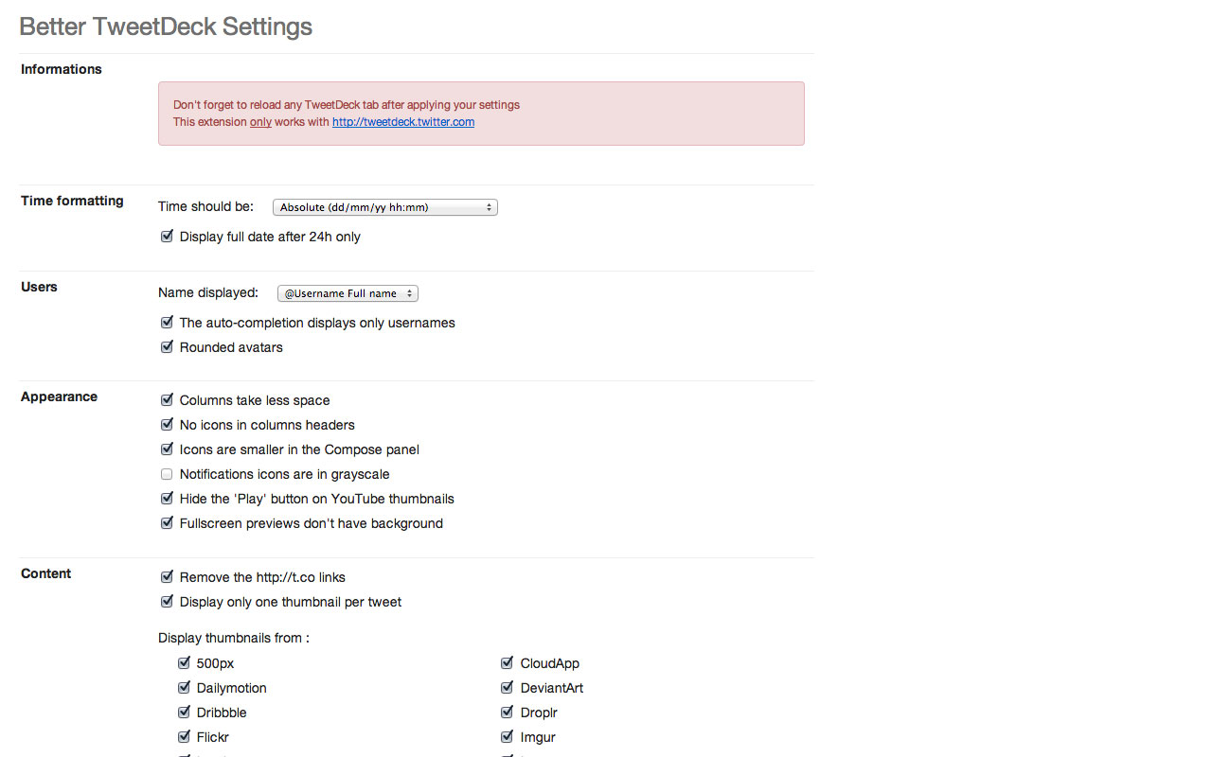Toggle the Rounded avatars checkbox
Screen dimensions: 1212x757
point(167,347)
